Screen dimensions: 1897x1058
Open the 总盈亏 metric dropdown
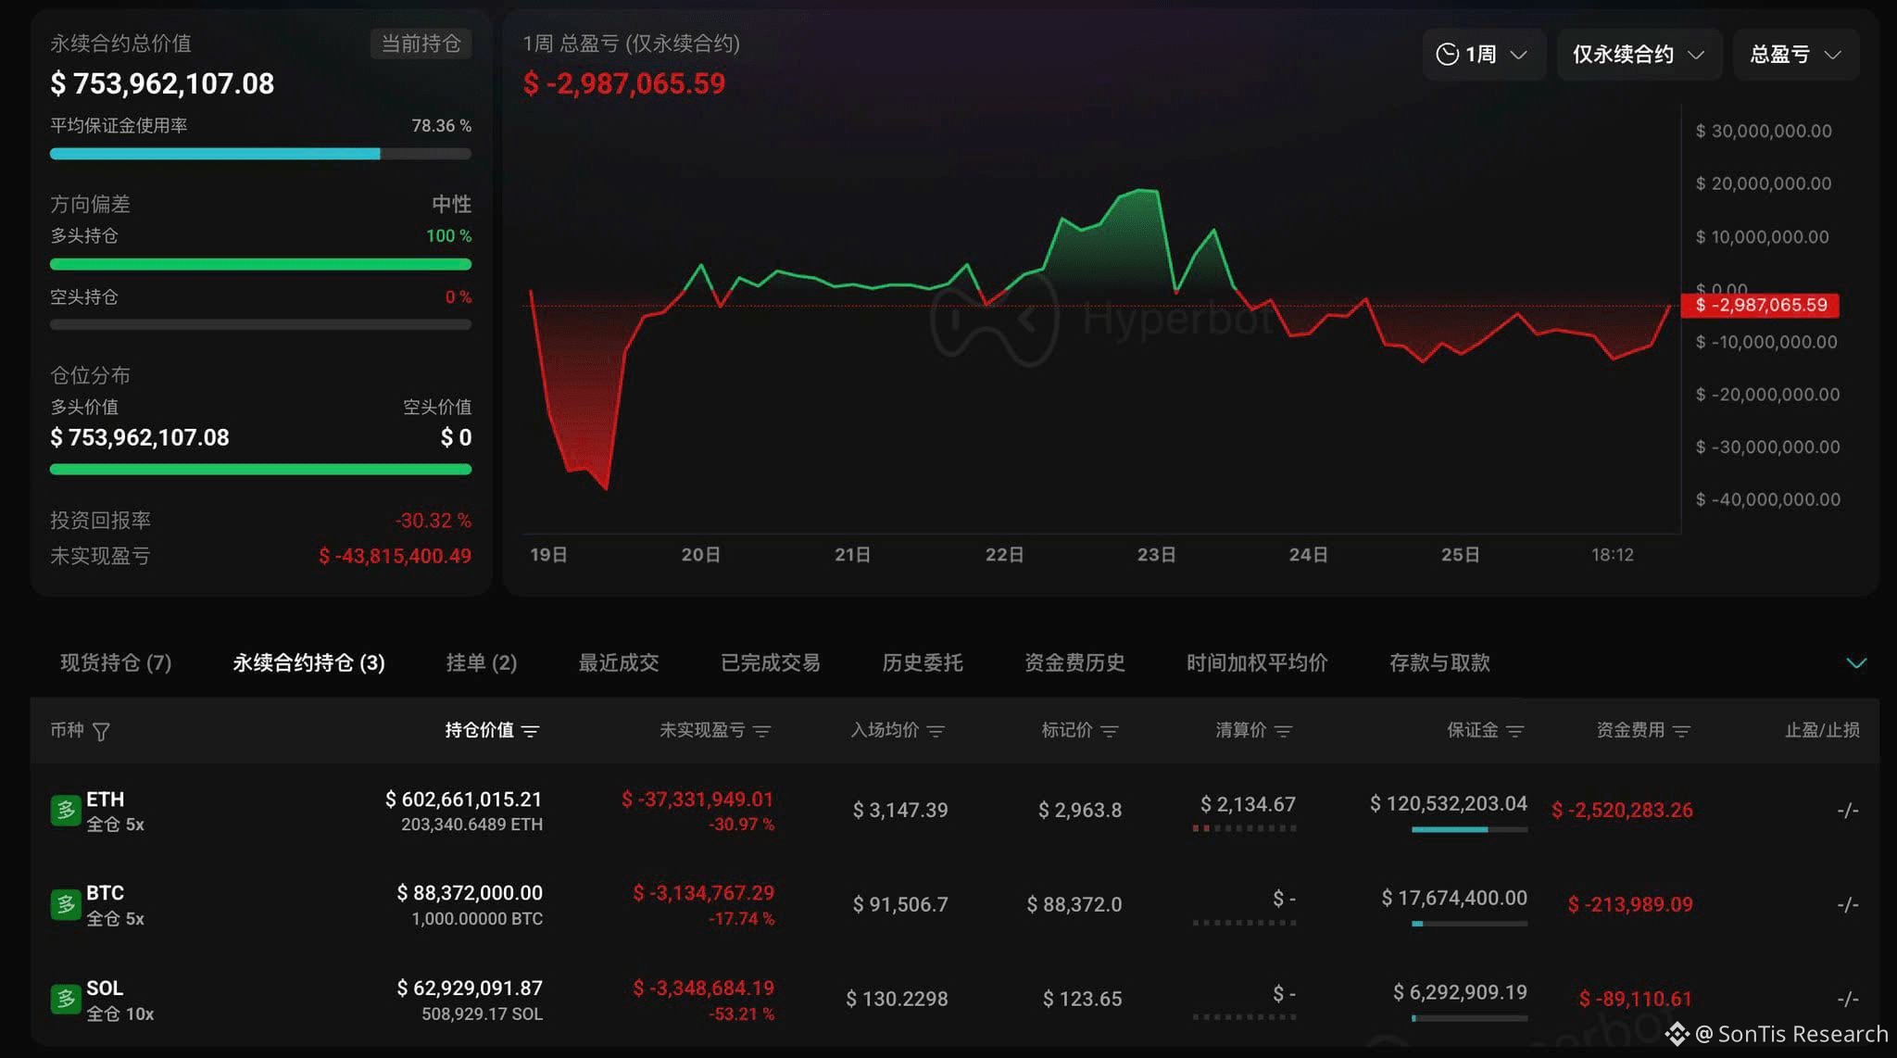(x=1794, y=55)
